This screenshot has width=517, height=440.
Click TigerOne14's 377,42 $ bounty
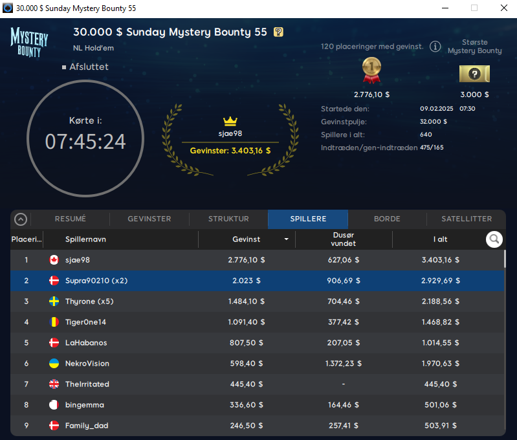coord(343,322)
